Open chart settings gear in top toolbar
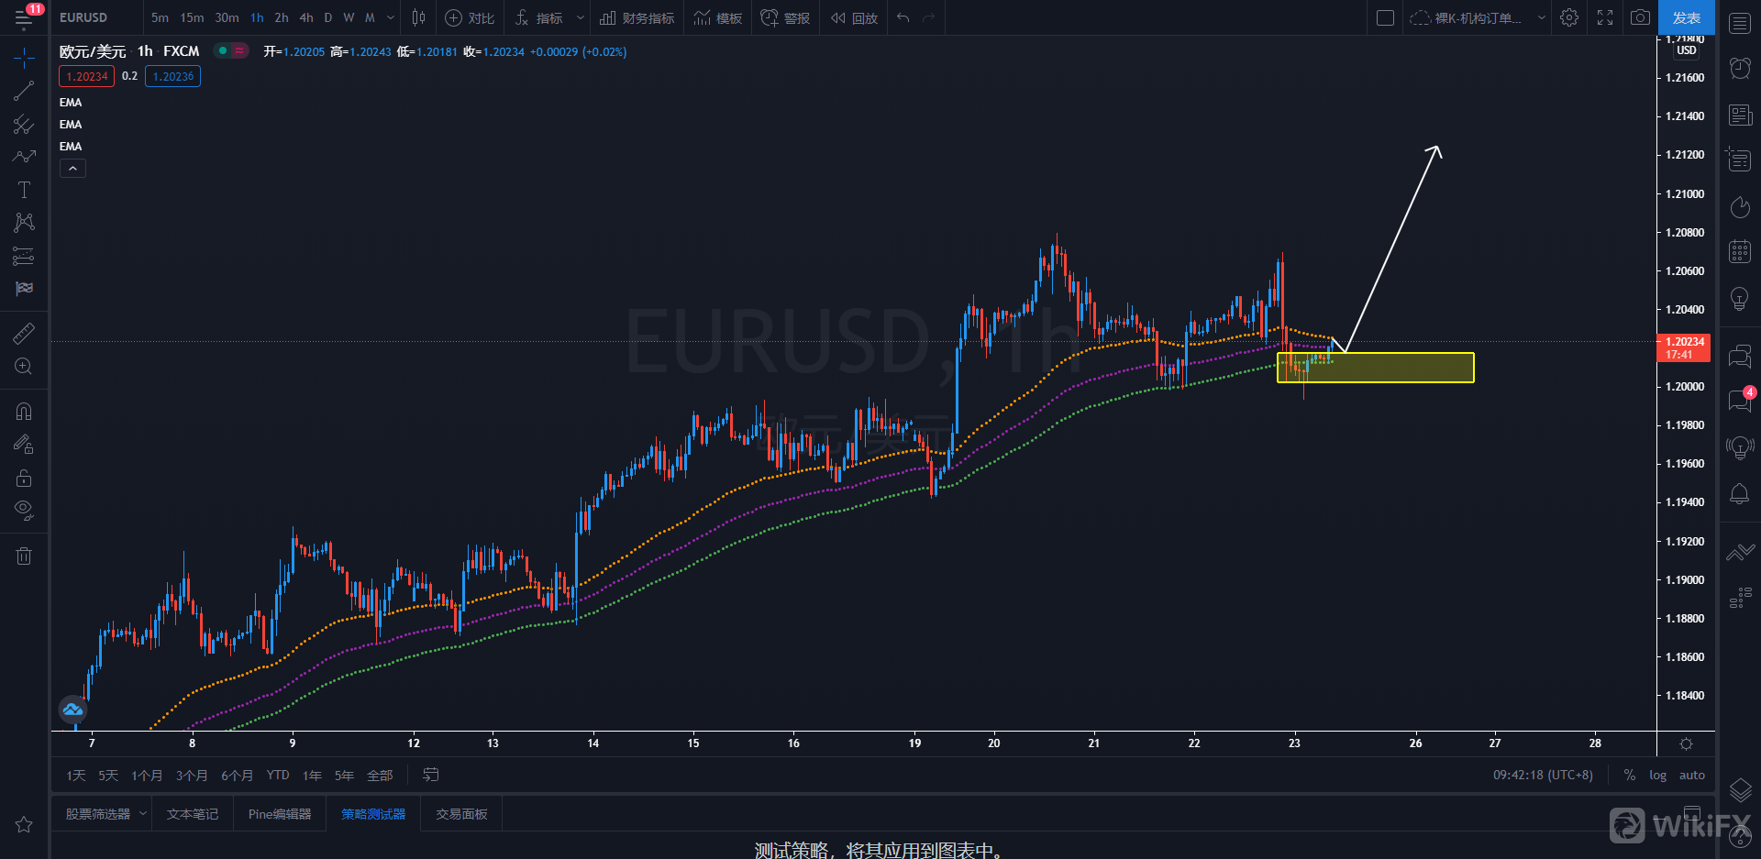Image resolution: width=1761 pixels, height=859 pixels. click(1569, 17)
